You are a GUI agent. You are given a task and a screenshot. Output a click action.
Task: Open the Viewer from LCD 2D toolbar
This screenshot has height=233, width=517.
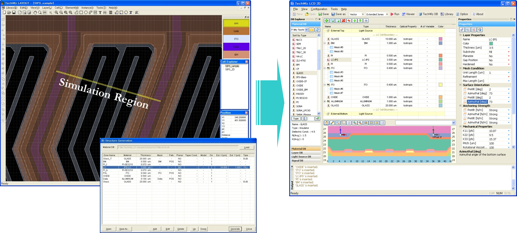[408, 14]
